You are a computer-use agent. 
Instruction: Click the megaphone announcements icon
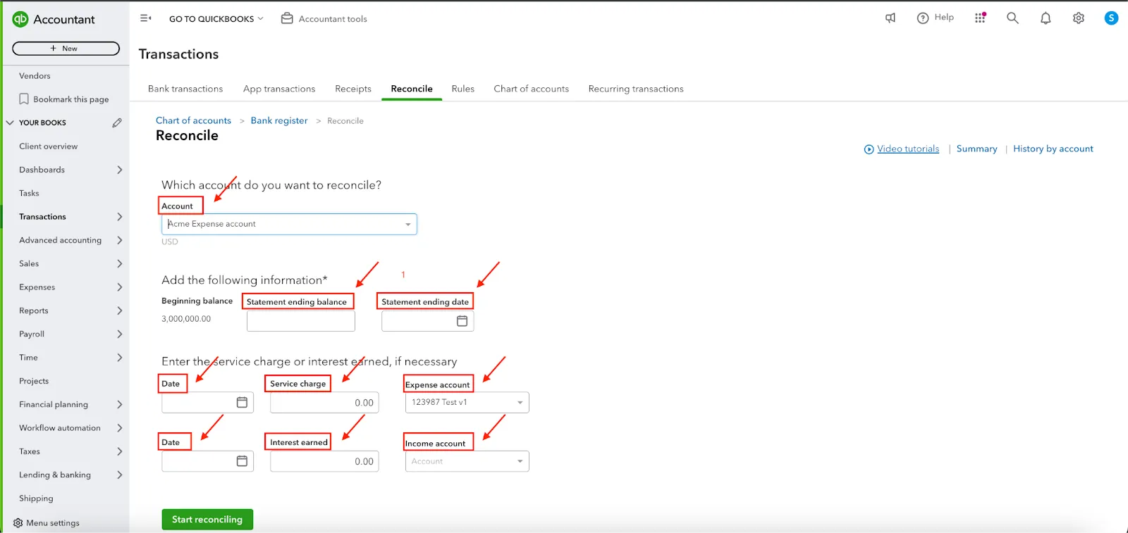[890, 18]
